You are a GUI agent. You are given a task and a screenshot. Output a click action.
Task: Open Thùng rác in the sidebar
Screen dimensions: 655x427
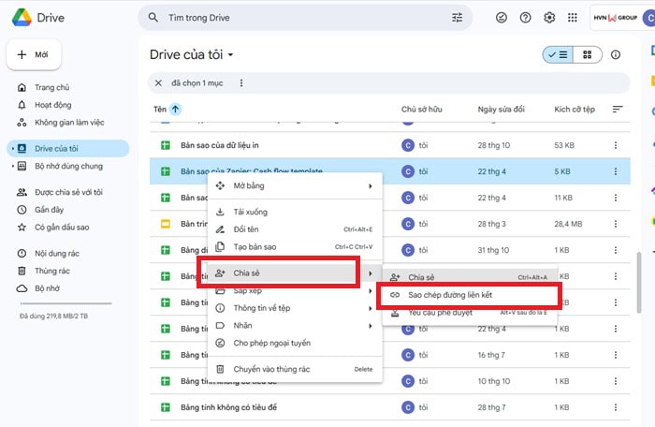(x=53, y=271)
